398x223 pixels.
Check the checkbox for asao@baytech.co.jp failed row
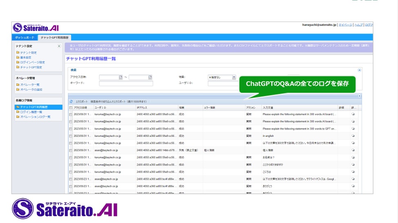[x=71, y=151]
